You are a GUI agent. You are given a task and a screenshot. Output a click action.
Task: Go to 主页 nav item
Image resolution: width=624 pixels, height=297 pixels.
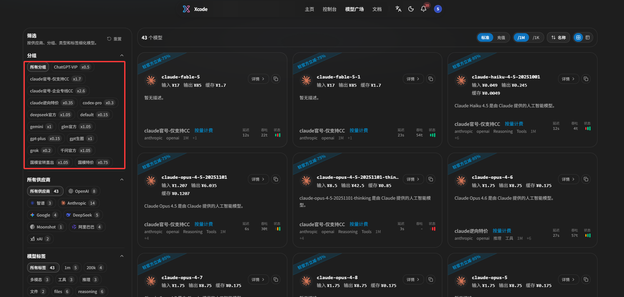pyautogui.click(x=310, y=9)
